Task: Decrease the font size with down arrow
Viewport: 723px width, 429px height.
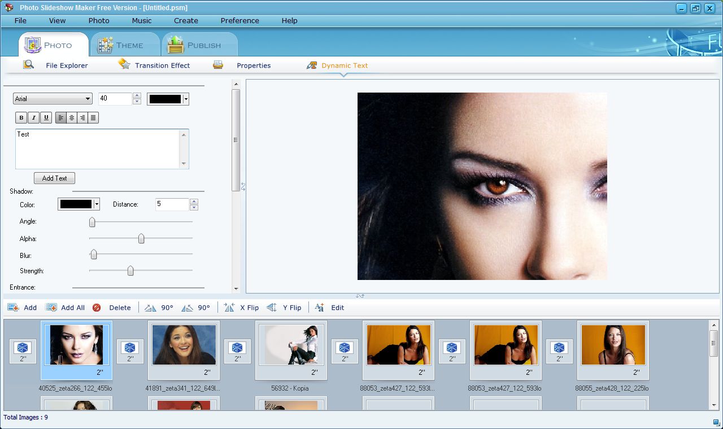Action: [137, 102]
